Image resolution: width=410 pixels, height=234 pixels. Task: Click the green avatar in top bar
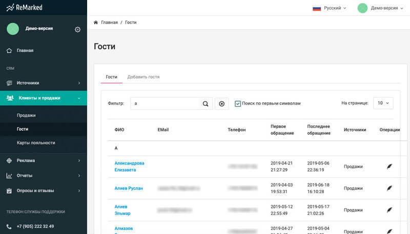(x=362, y=8)
